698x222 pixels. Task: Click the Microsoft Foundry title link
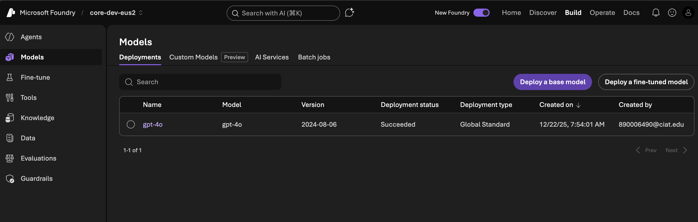coord(47,13)
